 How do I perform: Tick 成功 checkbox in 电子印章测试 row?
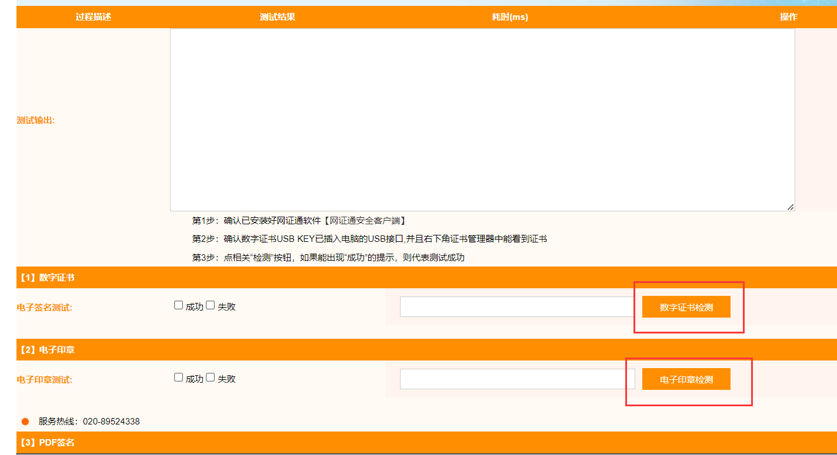[179, 378]
